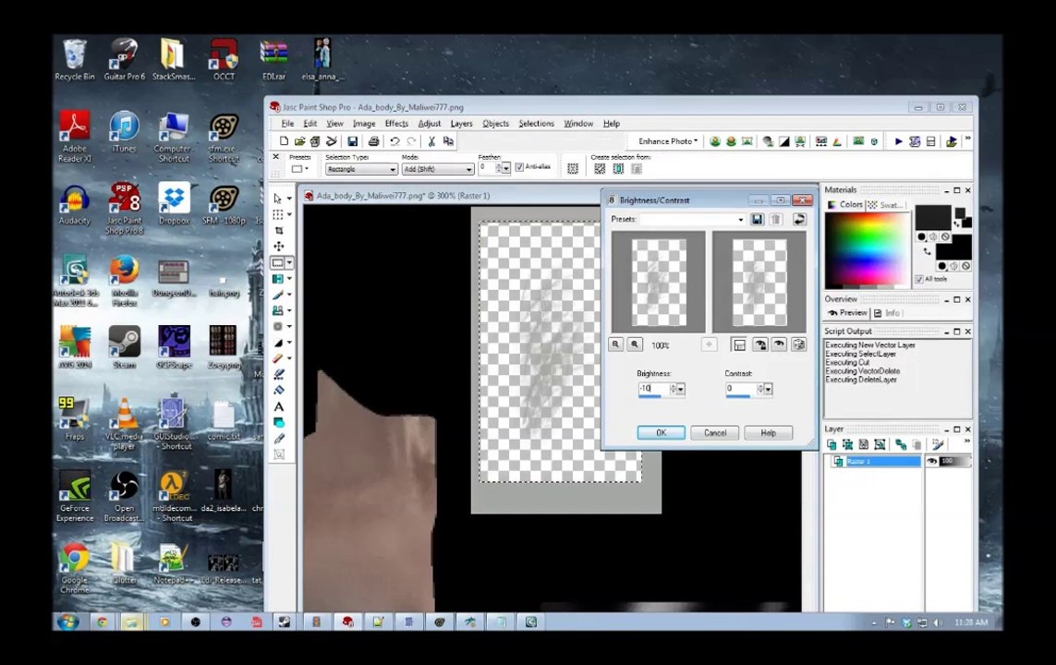Screen dimensions: 1056x665
Task: Toggle Auto Proof eye-lock button in dialog
Action: pos(760,345)
